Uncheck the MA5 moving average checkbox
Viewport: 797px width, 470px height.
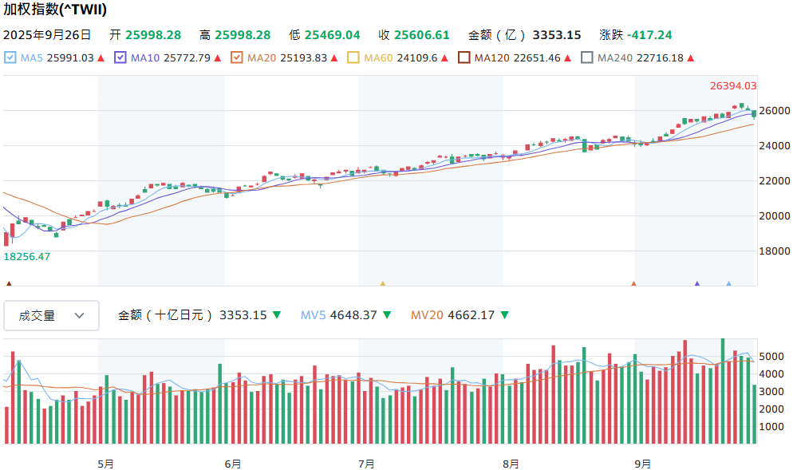pyautogui.click(x=10, y=57)
